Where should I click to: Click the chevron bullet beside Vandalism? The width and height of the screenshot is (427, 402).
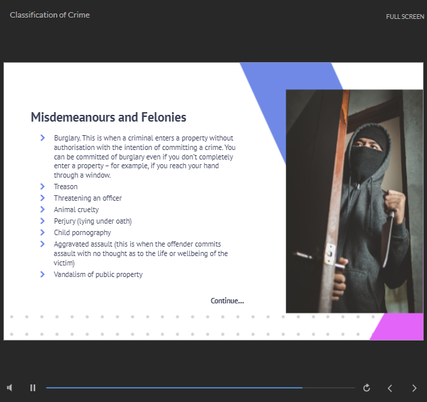43,274
